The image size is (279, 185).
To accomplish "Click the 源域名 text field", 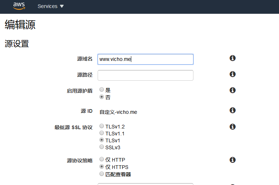I will (145, 59).
